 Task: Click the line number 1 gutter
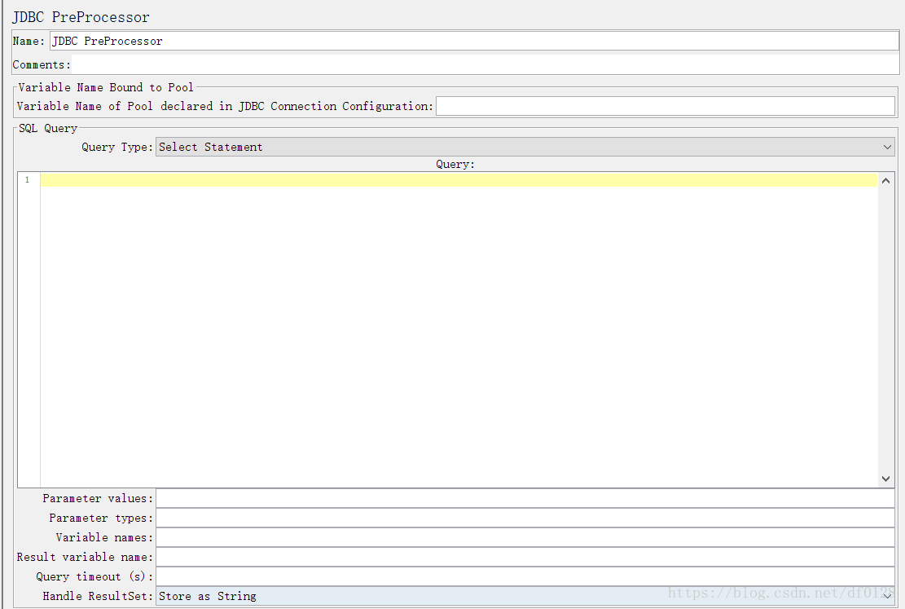27,180
